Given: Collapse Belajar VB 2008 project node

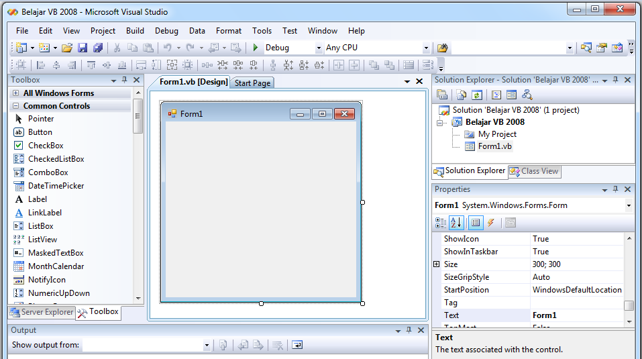Looking at the screenshot, I should click(x=439, y=122).
